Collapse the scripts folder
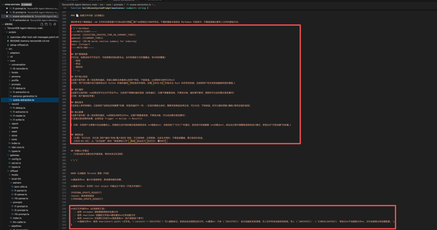The width and height of the screenshot is (437, 230). (x=7, y=32)
